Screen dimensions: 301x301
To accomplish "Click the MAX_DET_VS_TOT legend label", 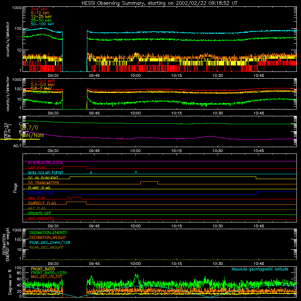I will pyautogui.click(x=47, y=277).
